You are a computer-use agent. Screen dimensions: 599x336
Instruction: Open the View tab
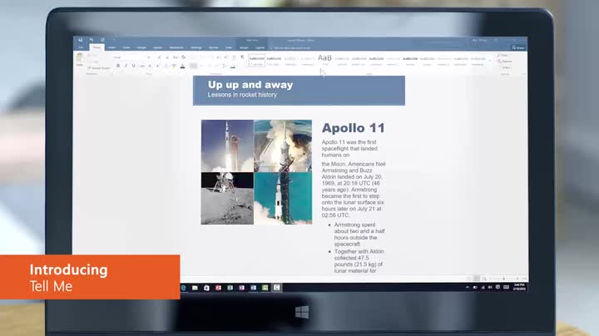[229, 47]
